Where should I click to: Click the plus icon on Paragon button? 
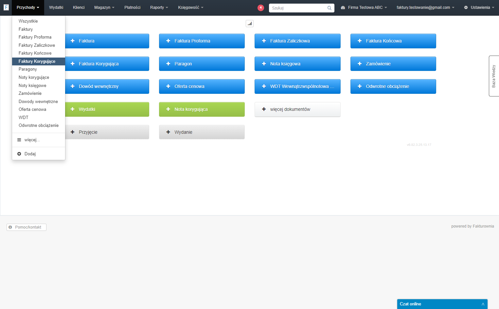pyautogui.click(x=168, y=64)
